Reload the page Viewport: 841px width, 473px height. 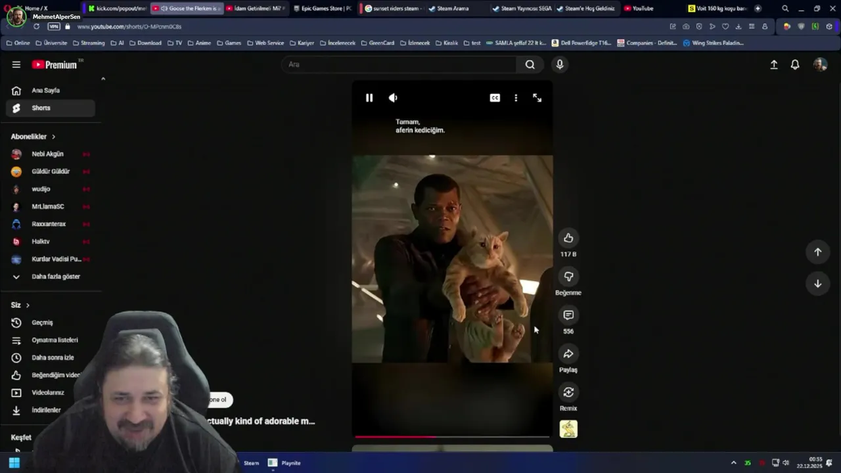36,26
